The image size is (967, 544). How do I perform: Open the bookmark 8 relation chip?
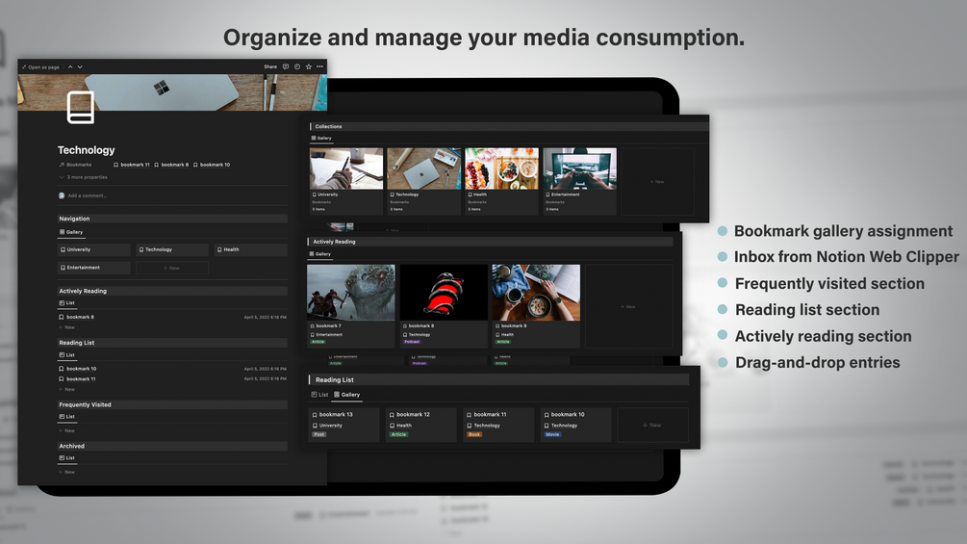coord(171,165)
